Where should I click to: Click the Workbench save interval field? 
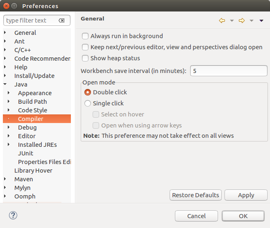(x=228, y=71)
